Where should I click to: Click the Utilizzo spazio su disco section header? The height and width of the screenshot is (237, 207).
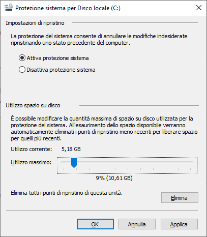(33, 105)
